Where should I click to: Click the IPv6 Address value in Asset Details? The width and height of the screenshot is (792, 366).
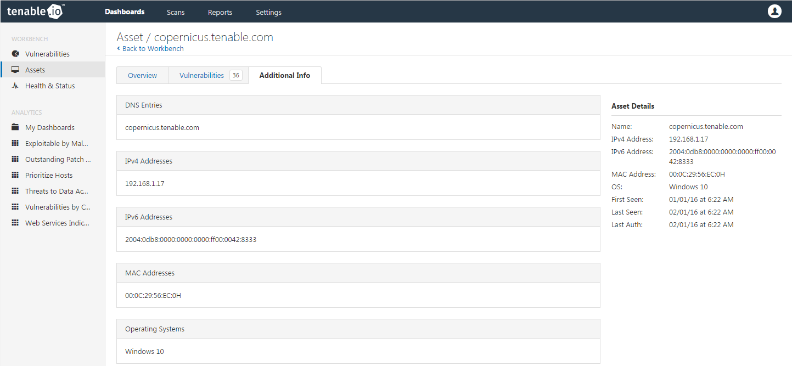pos(722,156)
